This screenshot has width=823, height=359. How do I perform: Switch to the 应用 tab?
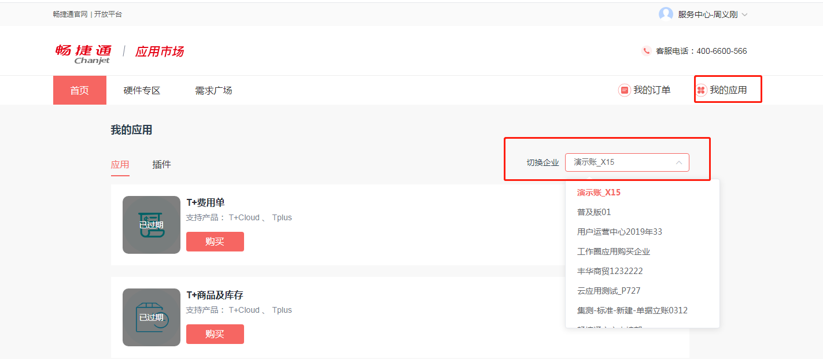click(120, 165)
